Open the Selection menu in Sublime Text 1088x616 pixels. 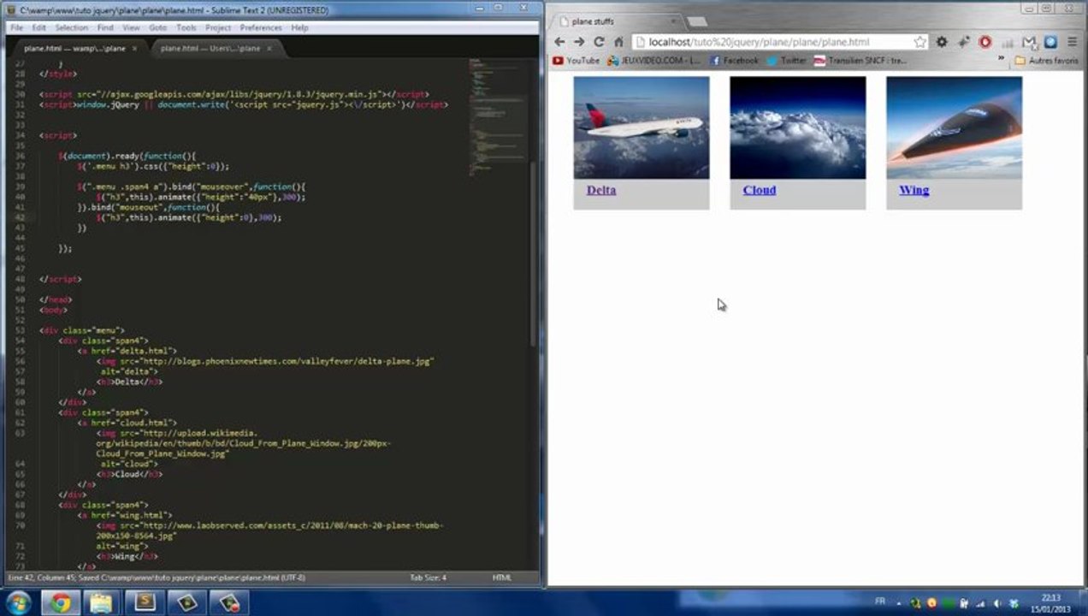[72, 27]
